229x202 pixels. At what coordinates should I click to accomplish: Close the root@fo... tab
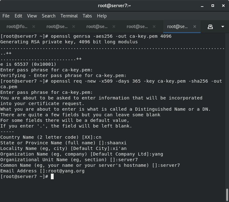click(34, 26)
